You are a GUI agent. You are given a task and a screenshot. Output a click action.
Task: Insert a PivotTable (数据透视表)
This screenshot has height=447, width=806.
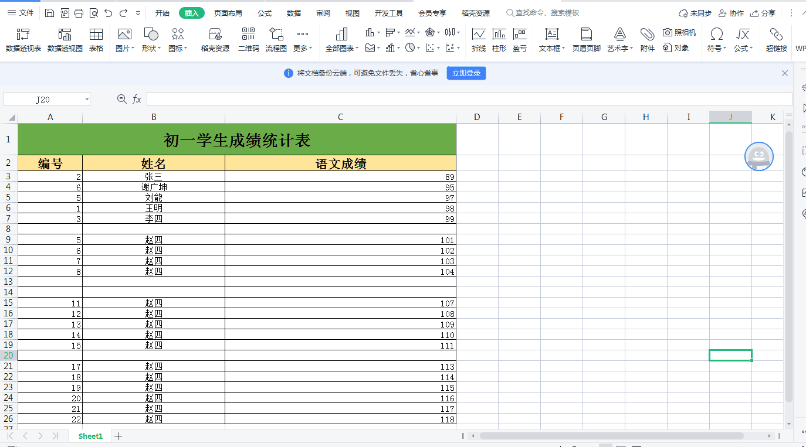click(23, 40)
